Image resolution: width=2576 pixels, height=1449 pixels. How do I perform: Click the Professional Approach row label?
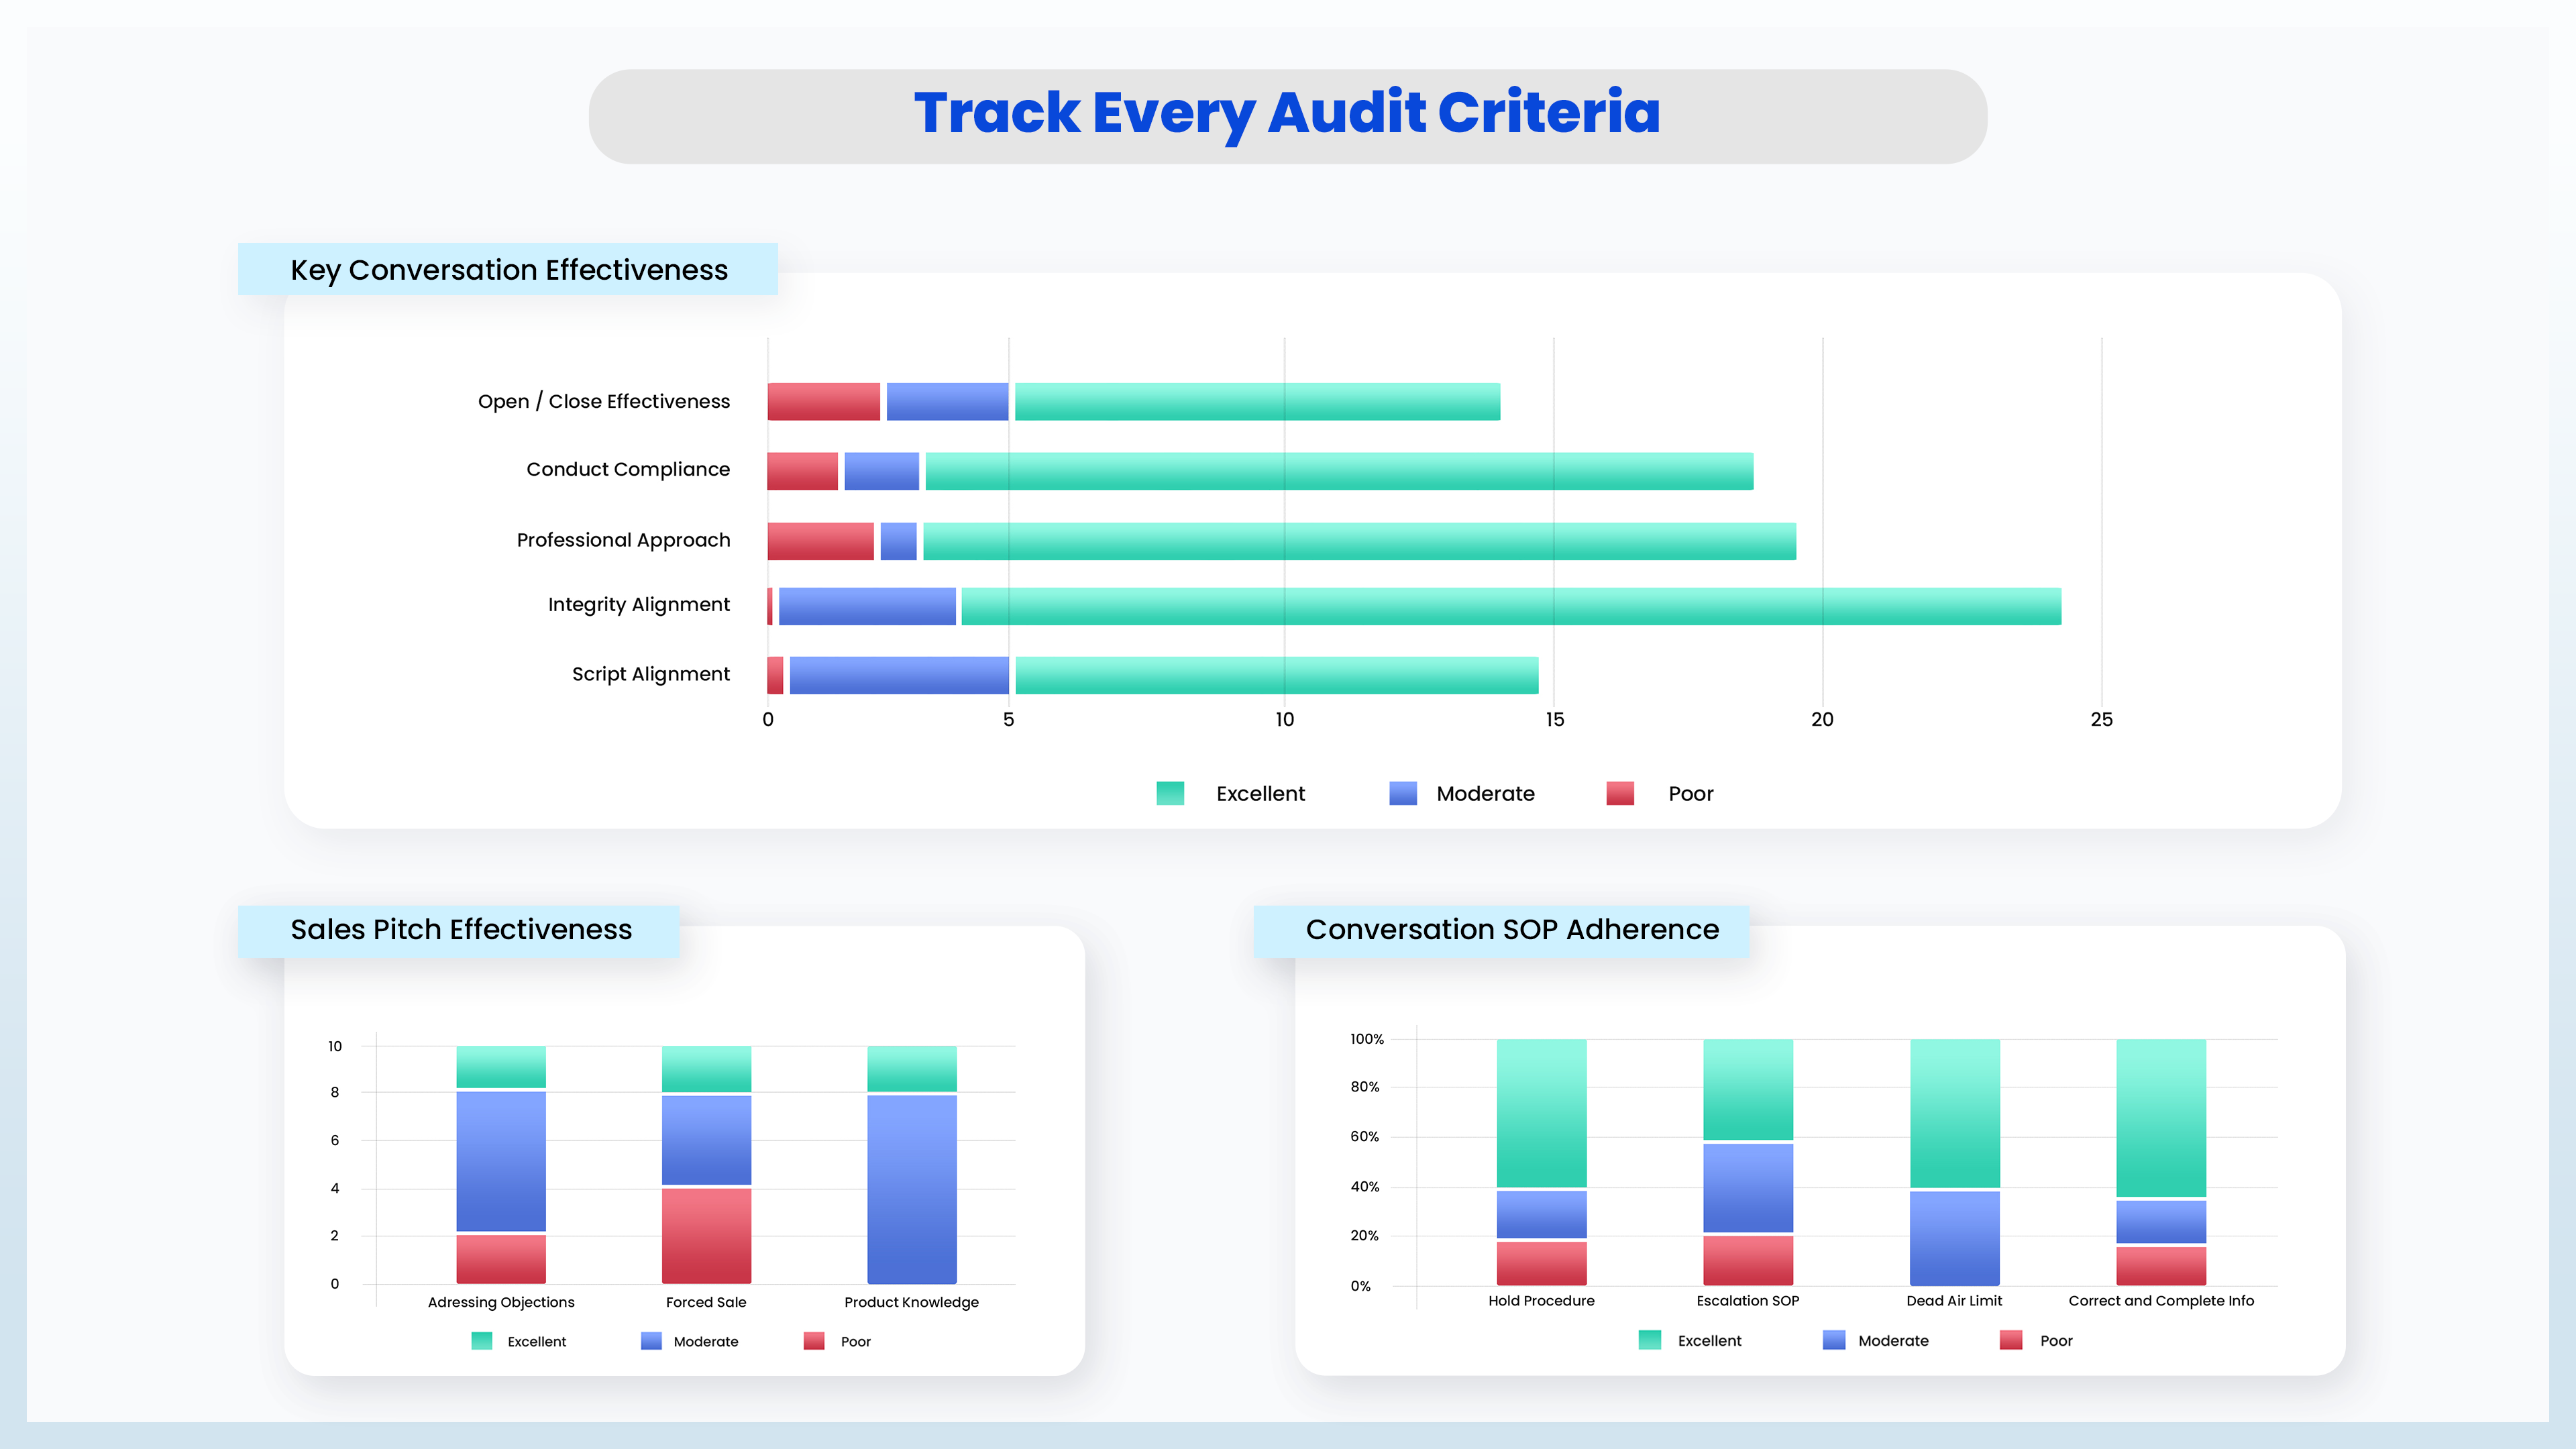tap(623, 540)
